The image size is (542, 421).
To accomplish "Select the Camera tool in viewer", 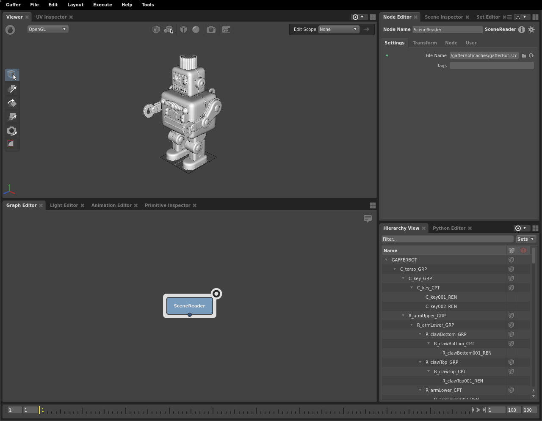I will click(x=12, y=131).
